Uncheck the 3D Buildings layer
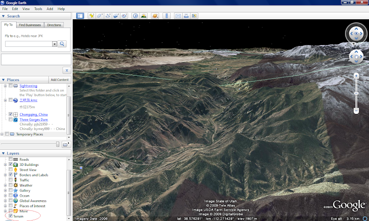This screenshot has width=369, height=221. pyautogui.click(x=10, y=164)
